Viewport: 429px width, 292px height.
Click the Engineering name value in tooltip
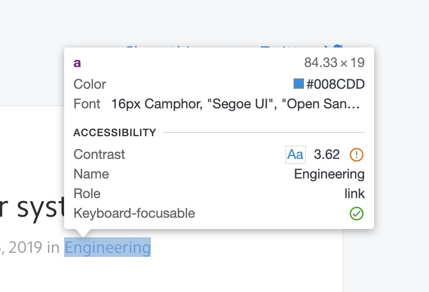tap(329, 174)
